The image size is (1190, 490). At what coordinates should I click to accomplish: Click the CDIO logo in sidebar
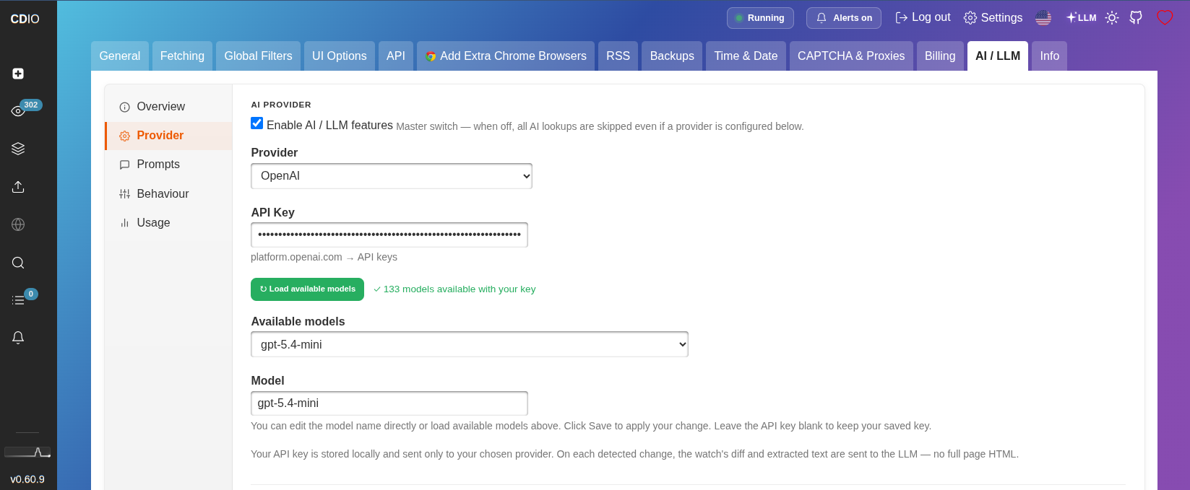[x=25, y=19]
